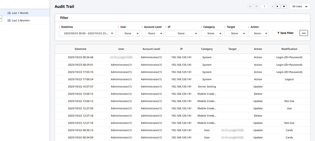Open the Account Level filter dropdown
The width and height of the screenshot is (315, 141).
pyautogui.click(x=152, y=33)
